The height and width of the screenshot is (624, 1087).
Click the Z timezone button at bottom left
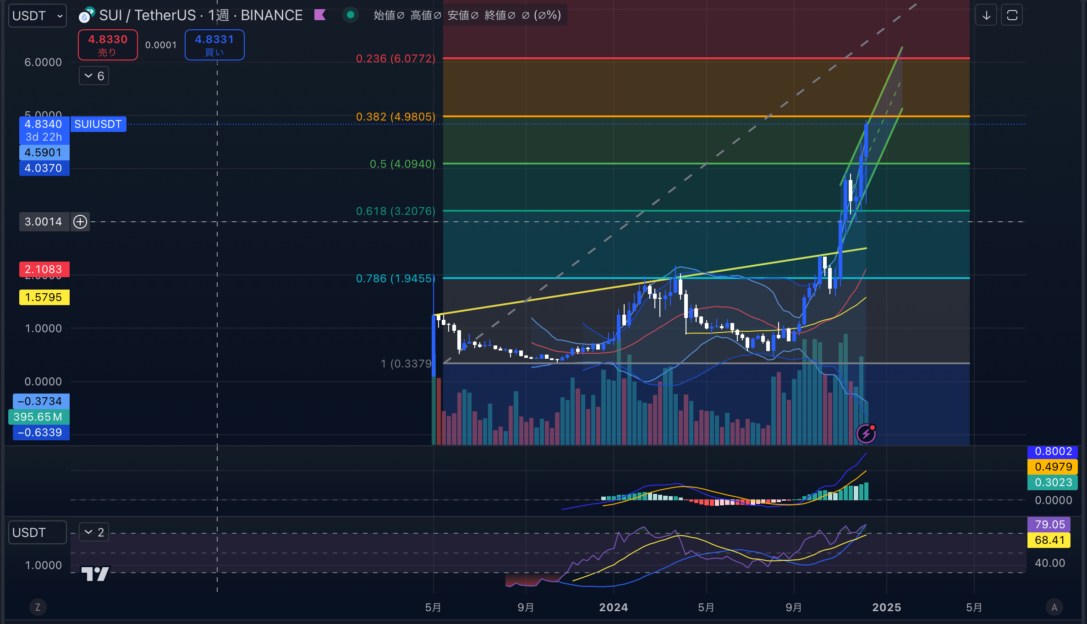(x=38, y=608)
